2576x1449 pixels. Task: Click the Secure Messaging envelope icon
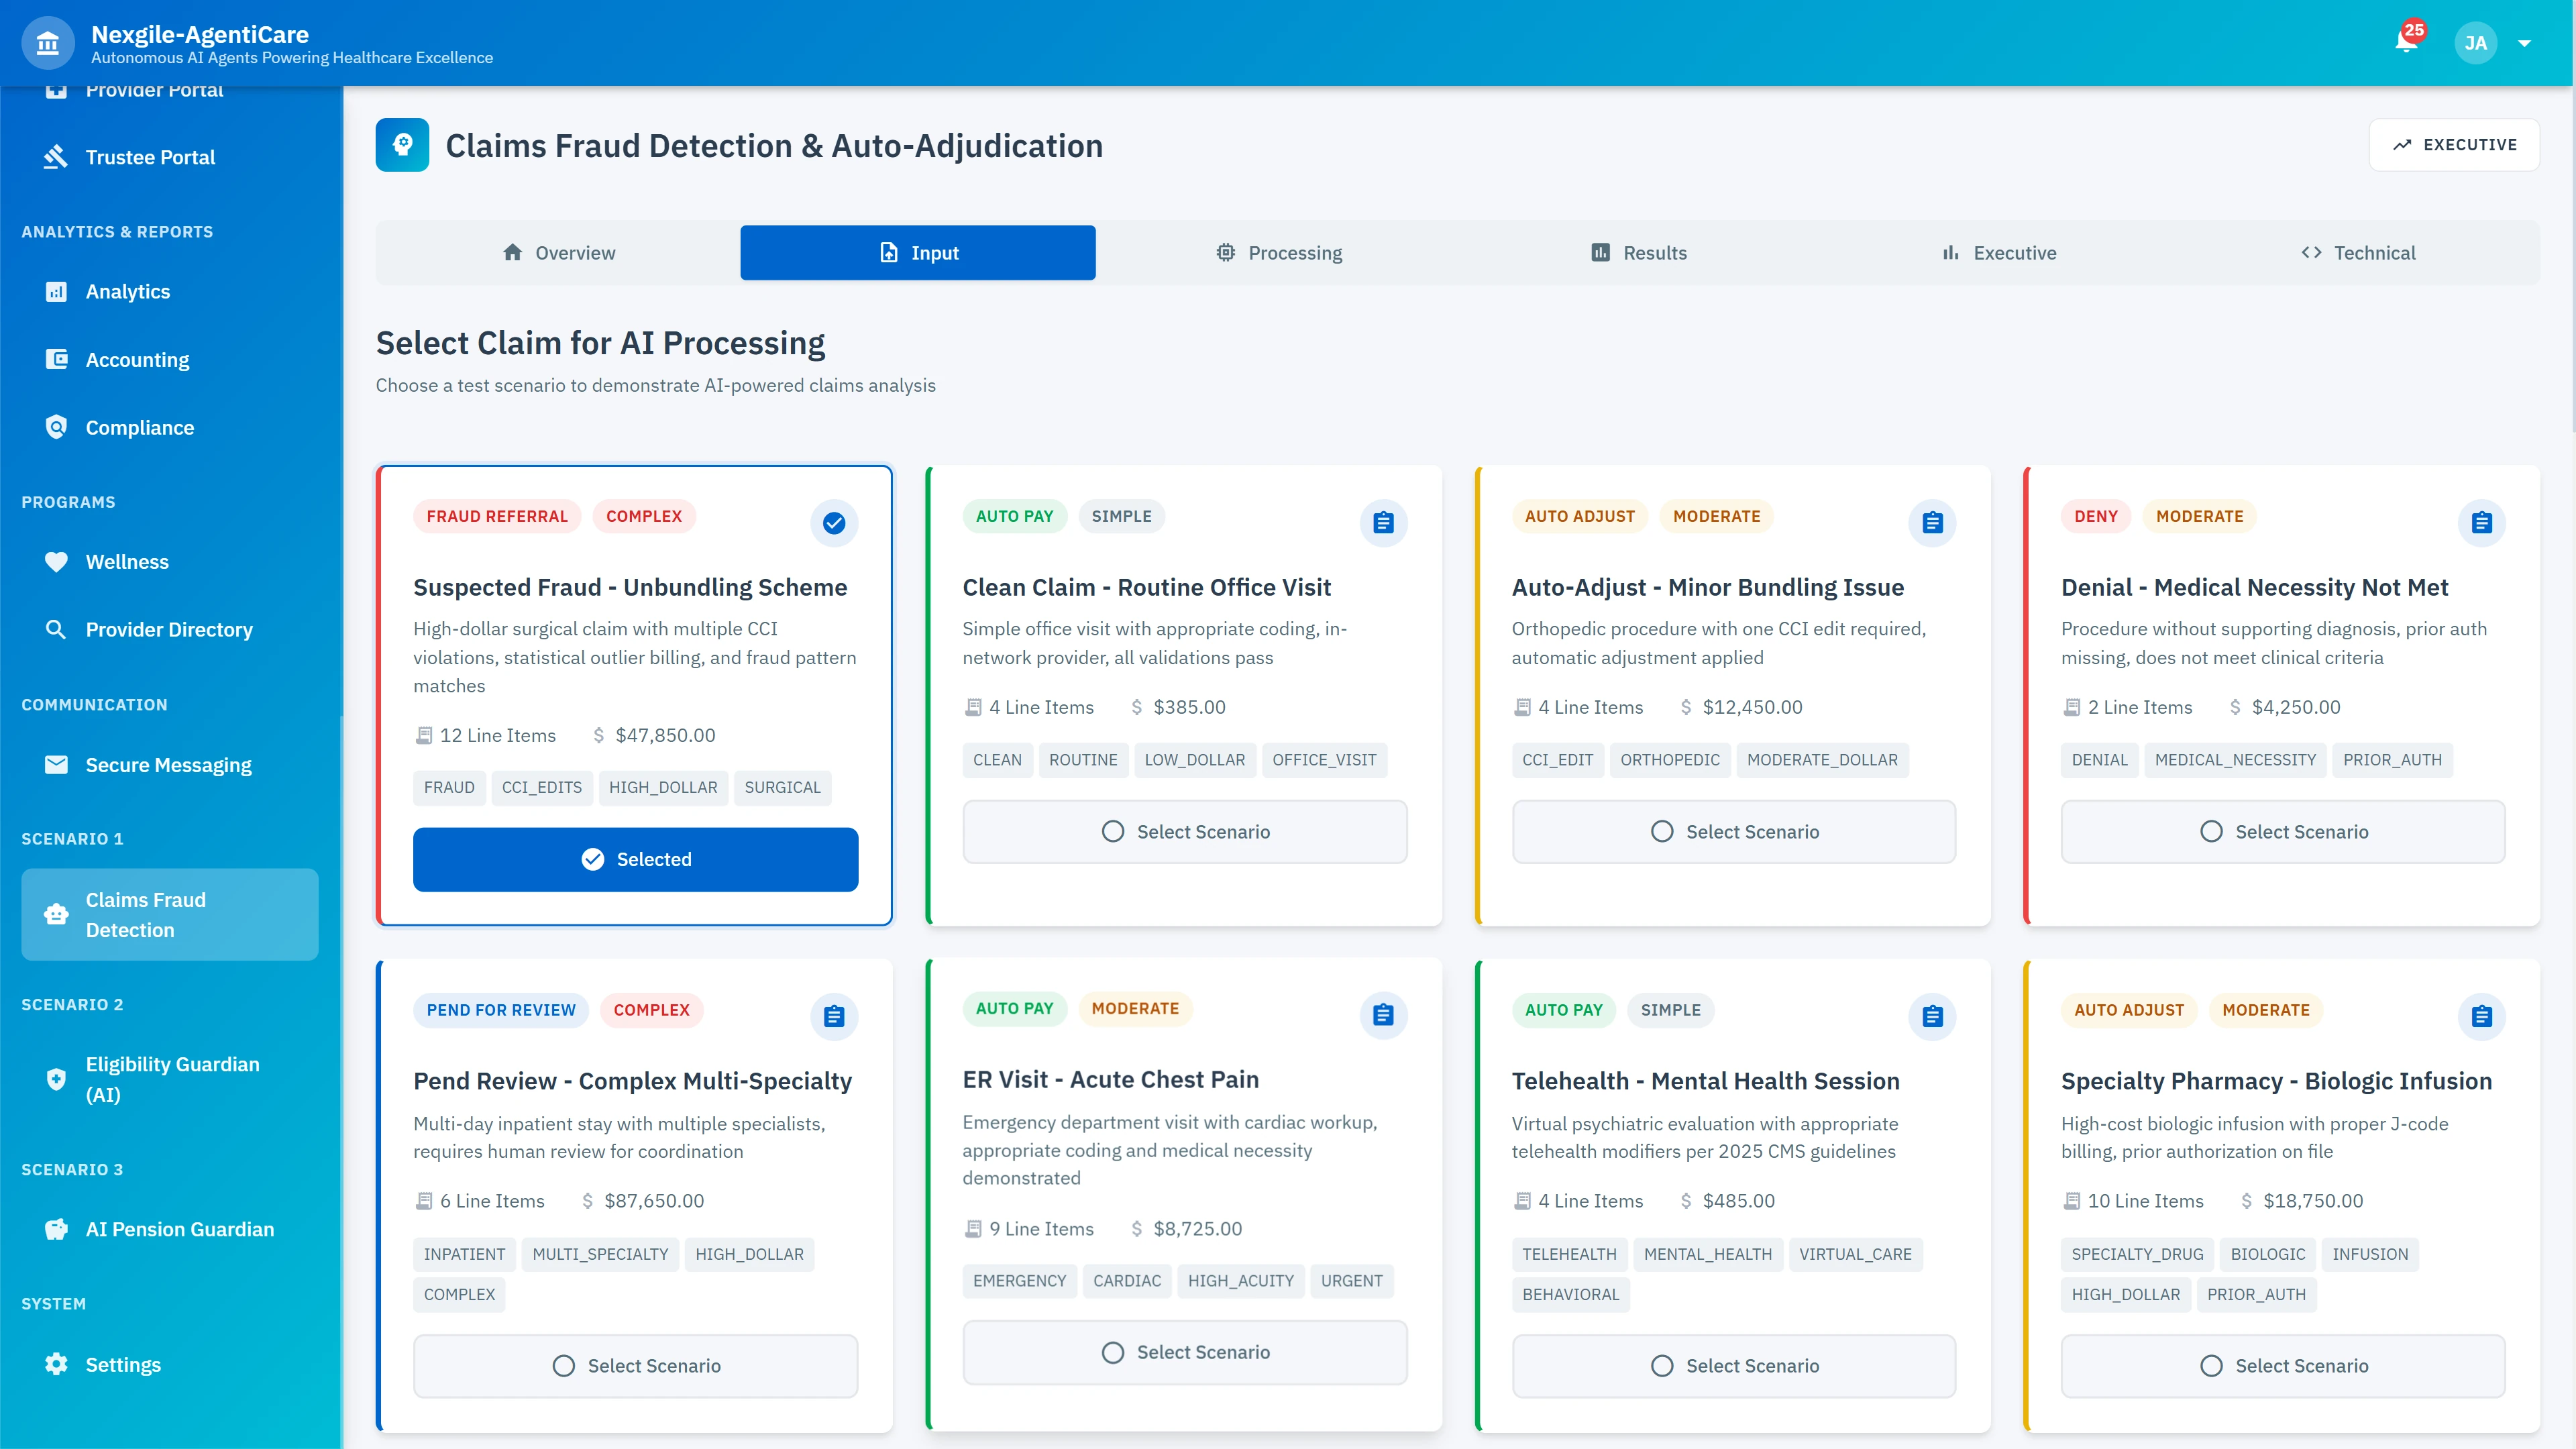pos(56,764)
